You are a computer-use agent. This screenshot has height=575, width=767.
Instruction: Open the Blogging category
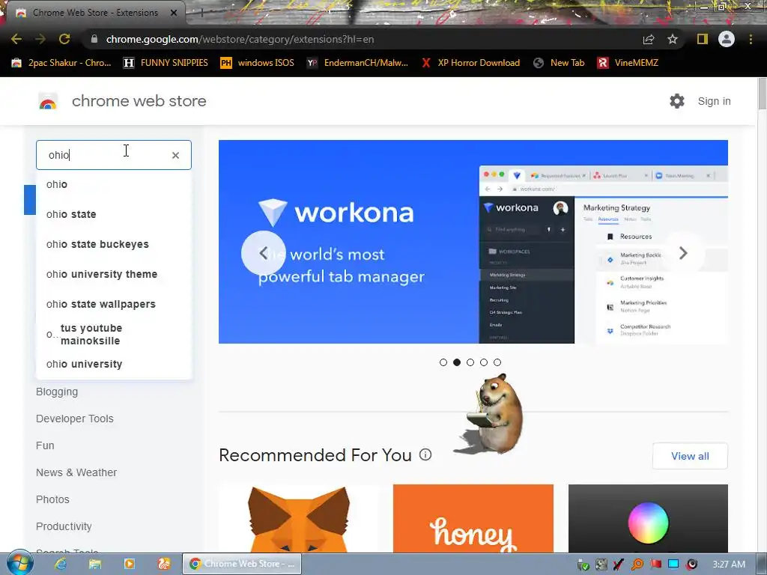click(57, 392)
